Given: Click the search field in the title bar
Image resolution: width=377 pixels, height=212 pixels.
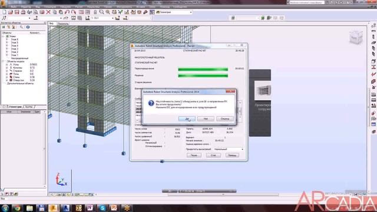Looking at the screenshot, I should [307, 2].
